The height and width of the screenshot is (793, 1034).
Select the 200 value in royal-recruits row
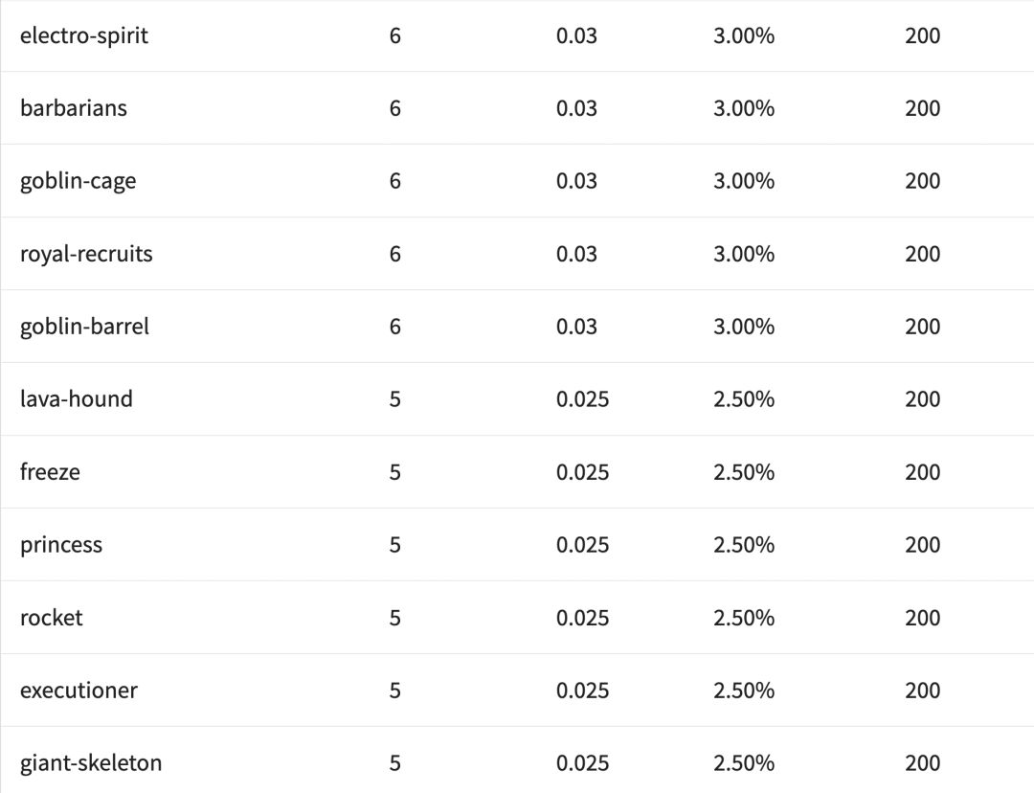923,254
